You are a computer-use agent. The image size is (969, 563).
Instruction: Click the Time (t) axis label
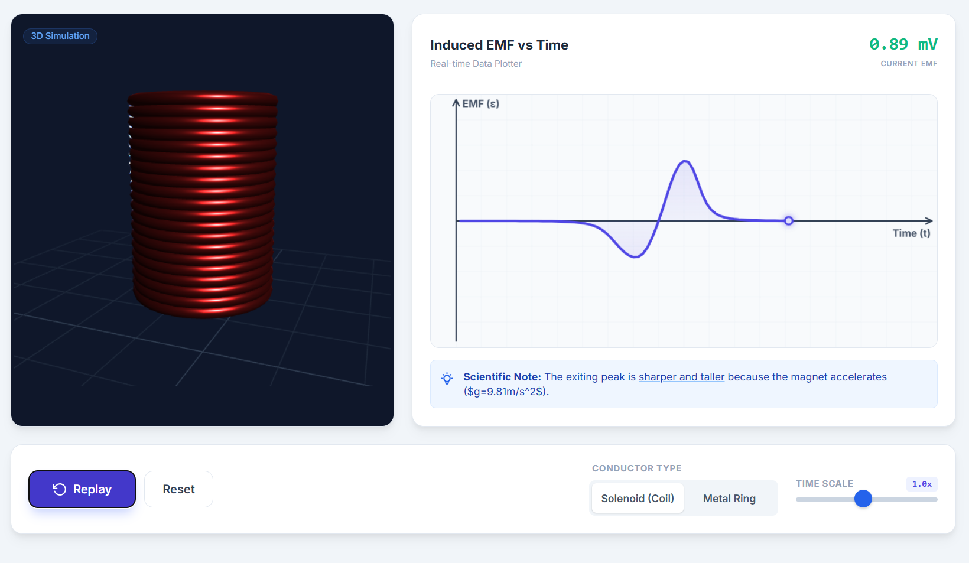tap(911, 233)
